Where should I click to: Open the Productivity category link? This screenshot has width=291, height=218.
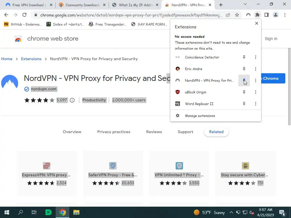click(94, 100)
